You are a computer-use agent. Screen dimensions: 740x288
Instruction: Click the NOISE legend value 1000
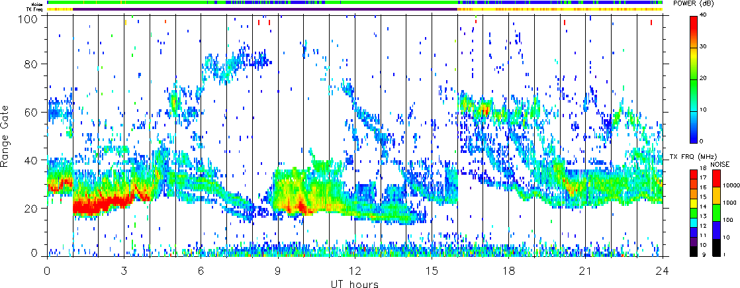[x=729, y=203]
